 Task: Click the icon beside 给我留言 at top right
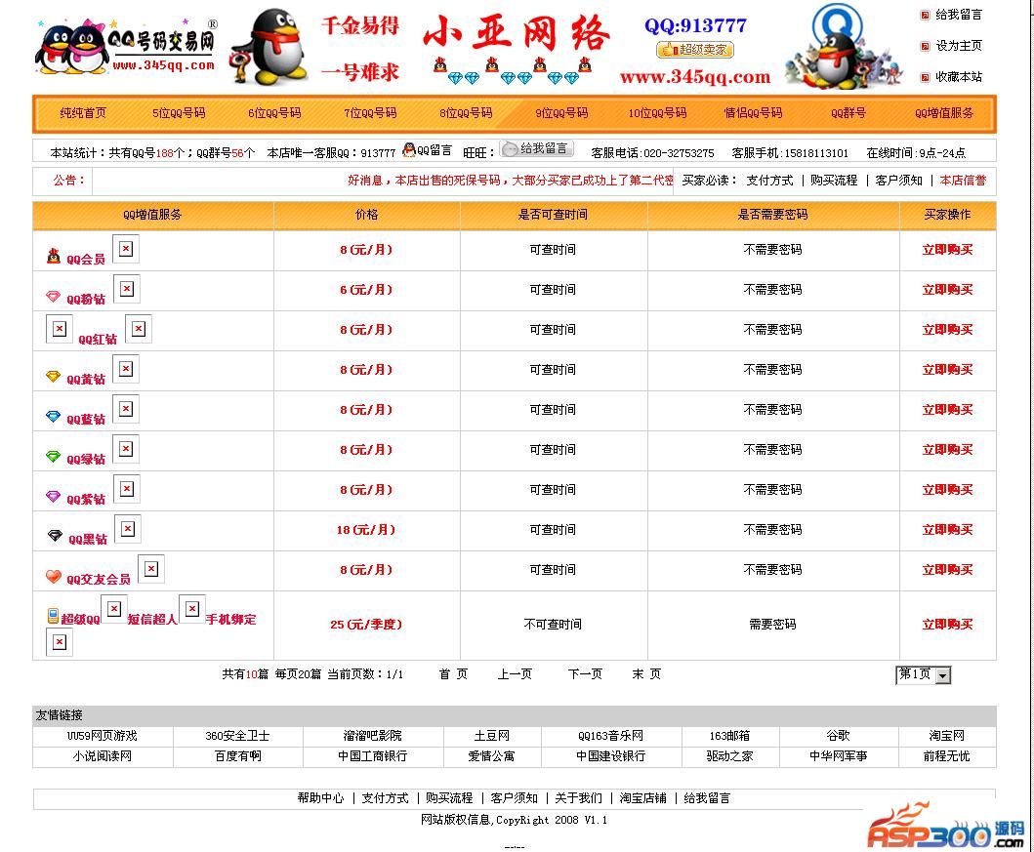pos(926,15)
